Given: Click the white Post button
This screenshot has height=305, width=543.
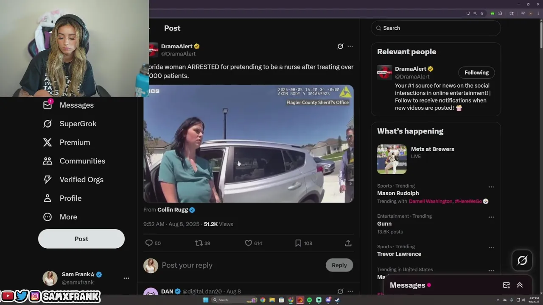Looking at the screenshot, I should [x=81, y=239].
